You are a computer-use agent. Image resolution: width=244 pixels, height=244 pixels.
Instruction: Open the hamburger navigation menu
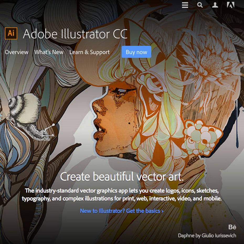tap(185, 5)
